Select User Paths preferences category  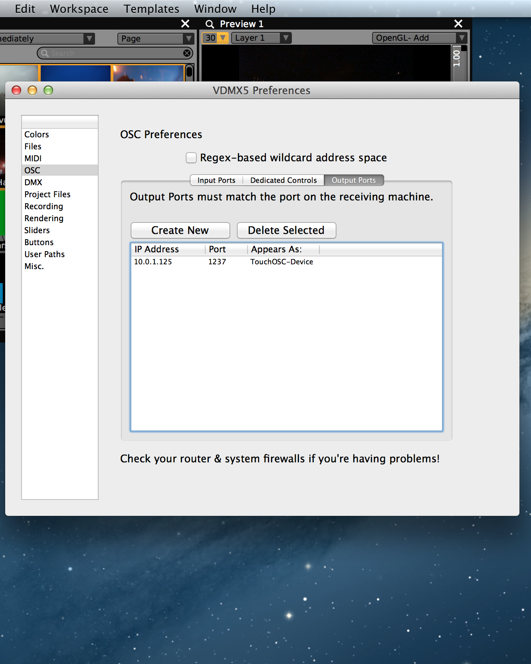60,254
